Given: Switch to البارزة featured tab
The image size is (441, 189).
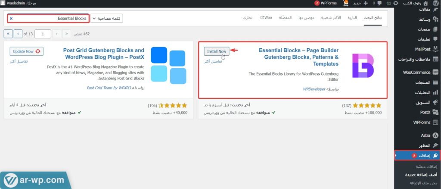Looking at the screenshot, I should tap(352, 17).
